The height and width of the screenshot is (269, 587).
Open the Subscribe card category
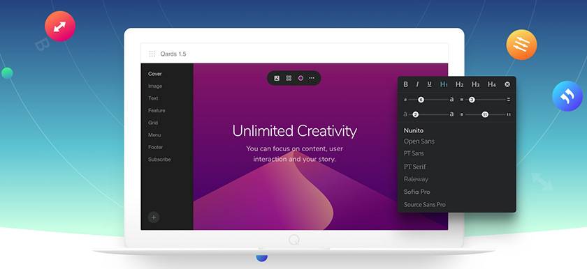point(159,160)
